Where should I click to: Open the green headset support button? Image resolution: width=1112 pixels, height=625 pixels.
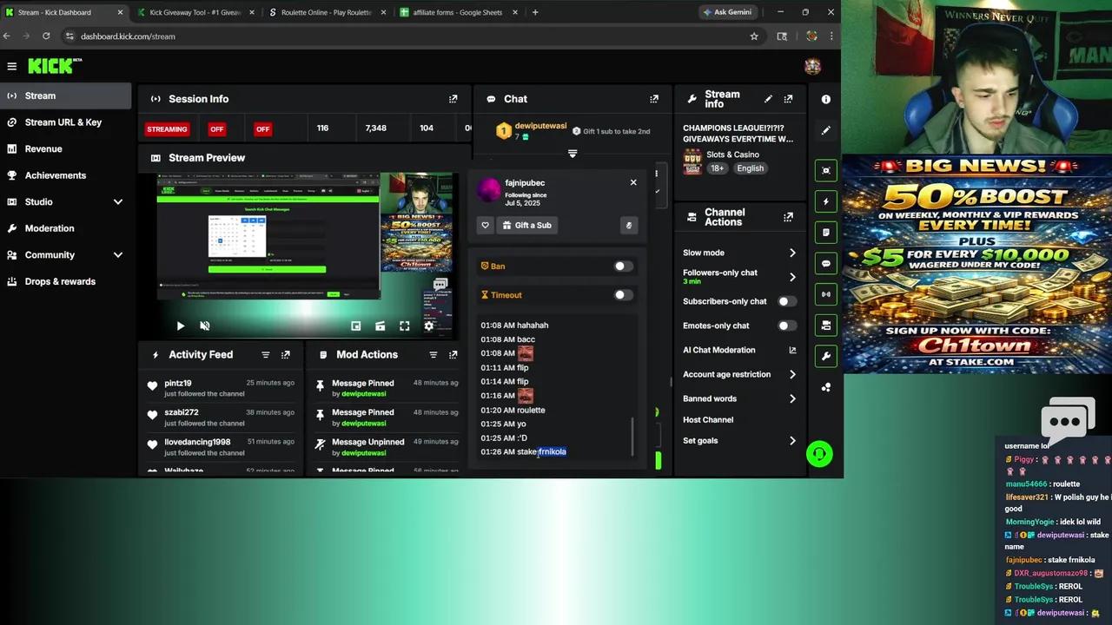(x=819, y=454)
